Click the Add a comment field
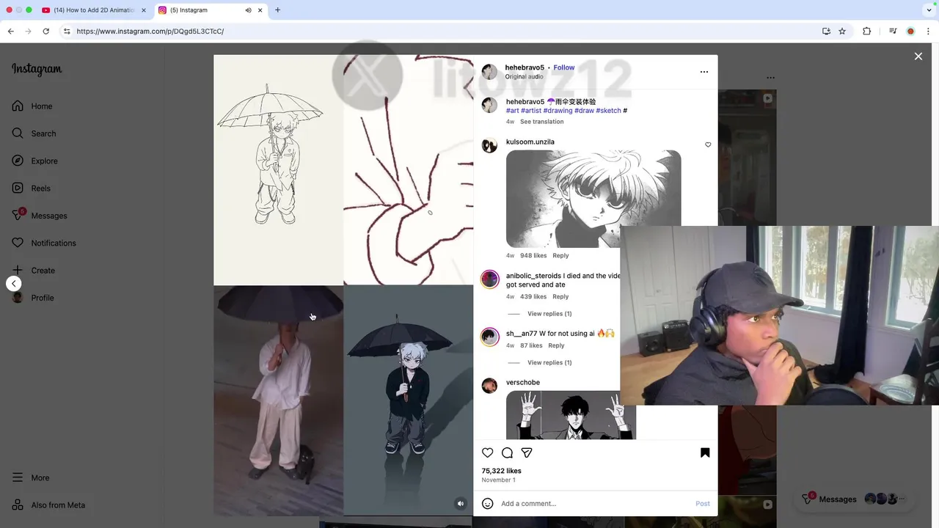Image resolution: width=939 pixels, height=528 pixels. [x=594, y=504]
